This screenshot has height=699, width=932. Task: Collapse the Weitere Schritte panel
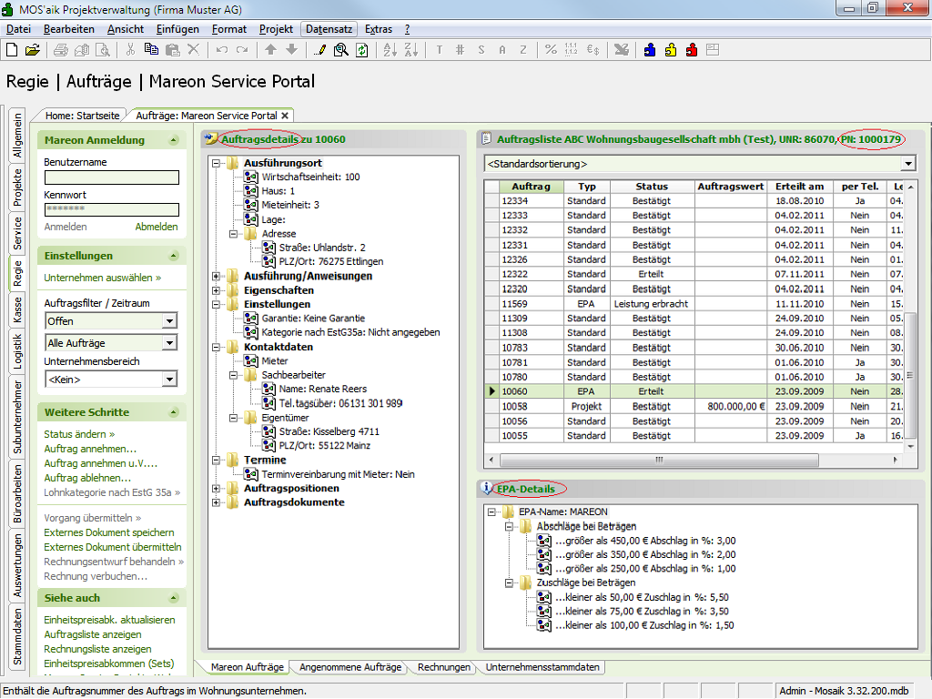tap(174, 412)
